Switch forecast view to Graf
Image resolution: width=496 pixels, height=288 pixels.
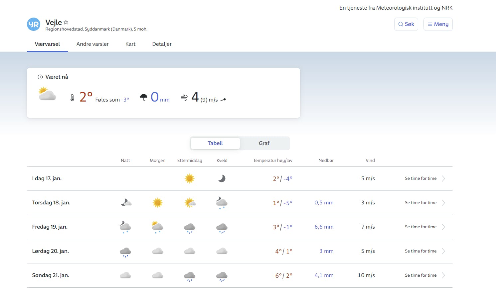pos(264,143)
